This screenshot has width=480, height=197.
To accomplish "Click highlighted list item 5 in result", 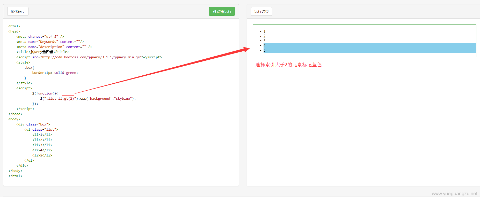I will pyautogui.click(x=370, y=50).
